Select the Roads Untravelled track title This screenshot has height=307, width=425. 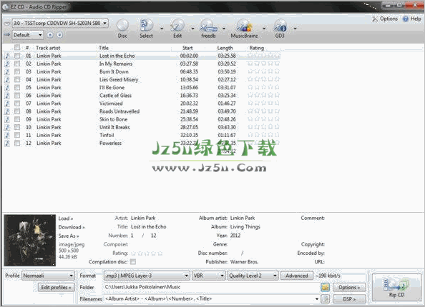[119, 111]
